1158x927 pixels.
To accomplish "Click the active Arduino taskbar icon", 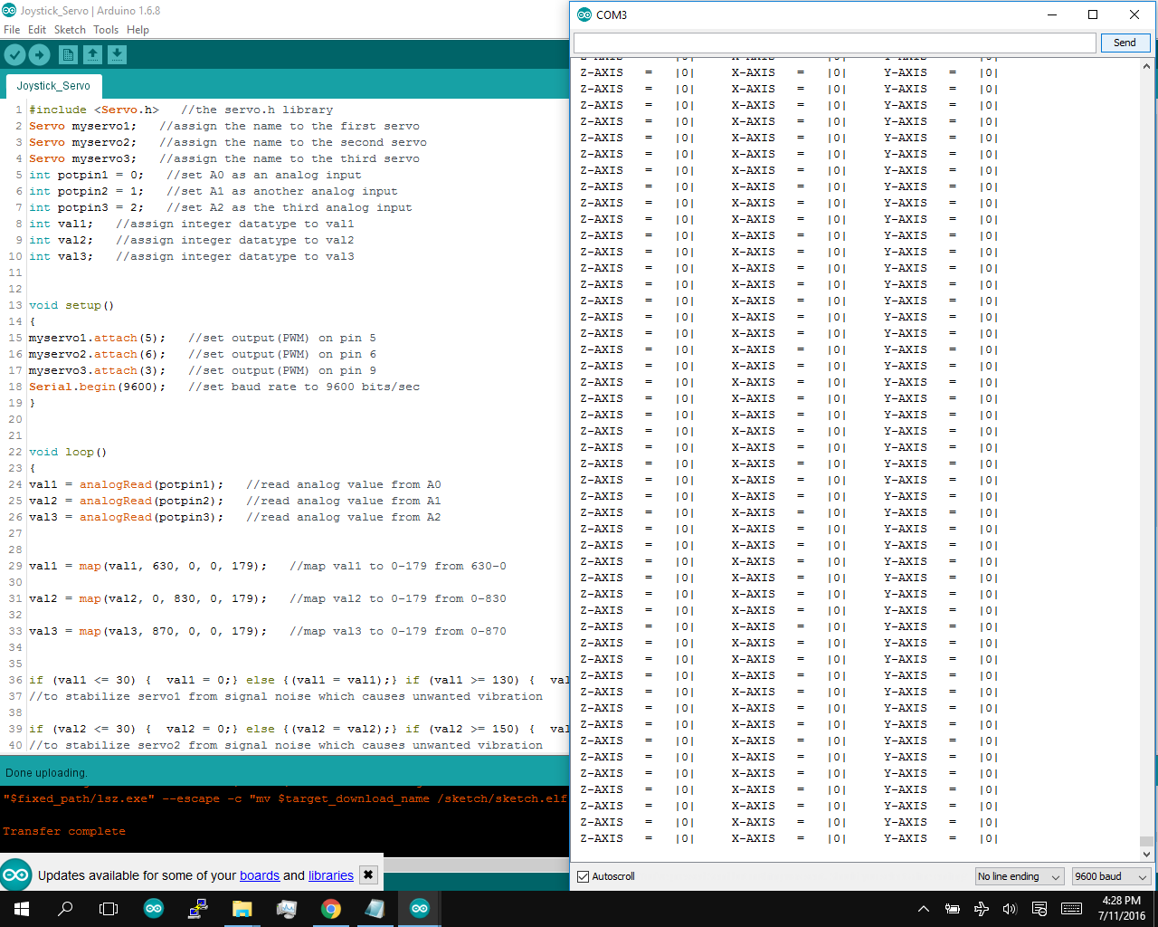I will coord(420,909).
